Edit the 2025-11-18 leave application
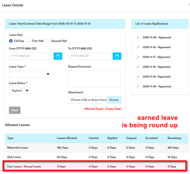Screen dimensions: 190x174 [138, 67]
